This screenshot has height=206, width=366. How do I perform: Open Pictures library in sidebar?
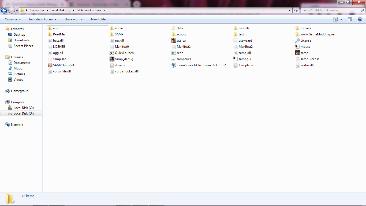pos(19,74)
